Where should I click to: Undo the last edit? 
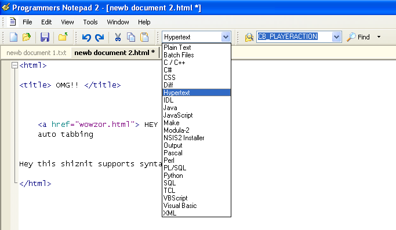[86, 37]
